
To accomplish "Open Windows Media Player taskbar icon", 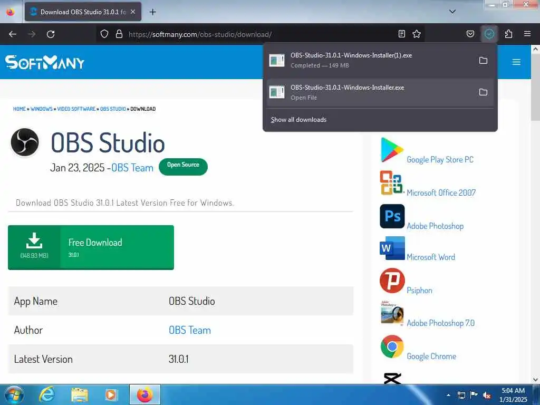I will pyautogui.click(x=111, y=394).
